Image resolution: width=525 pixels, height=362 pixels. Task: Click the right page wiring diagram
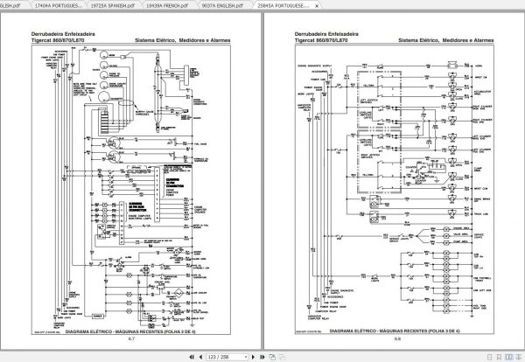pos(395,190)
